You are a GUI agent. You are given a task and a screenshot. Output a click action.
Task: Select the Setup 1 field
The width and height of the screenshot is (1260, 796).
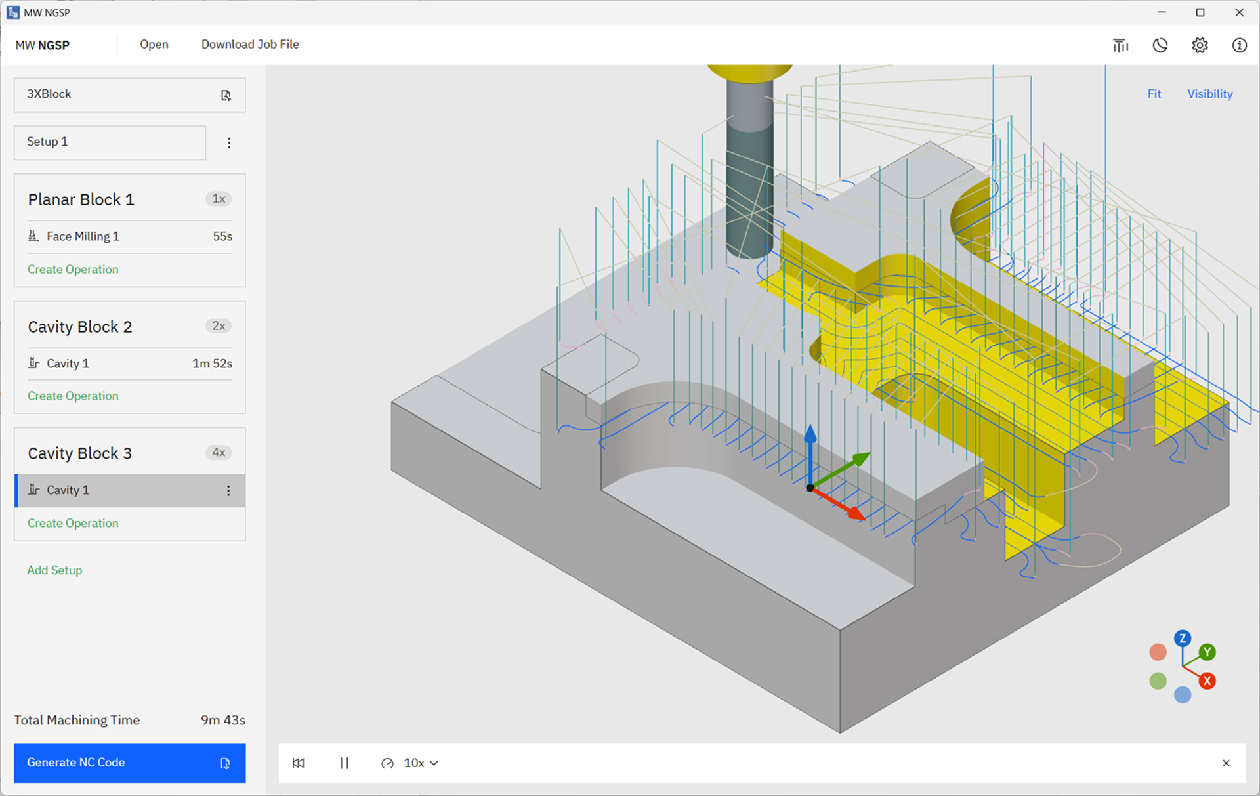coord(110,142)
